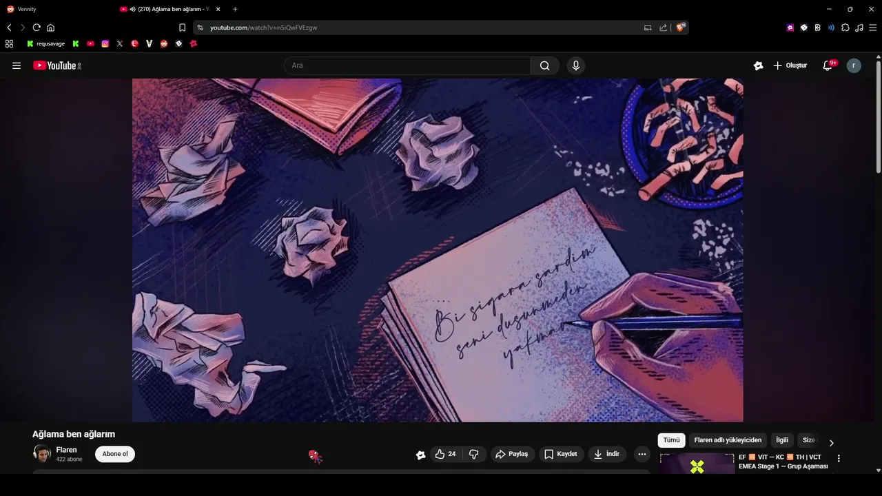Open the browser home page

tap(50, 28)
